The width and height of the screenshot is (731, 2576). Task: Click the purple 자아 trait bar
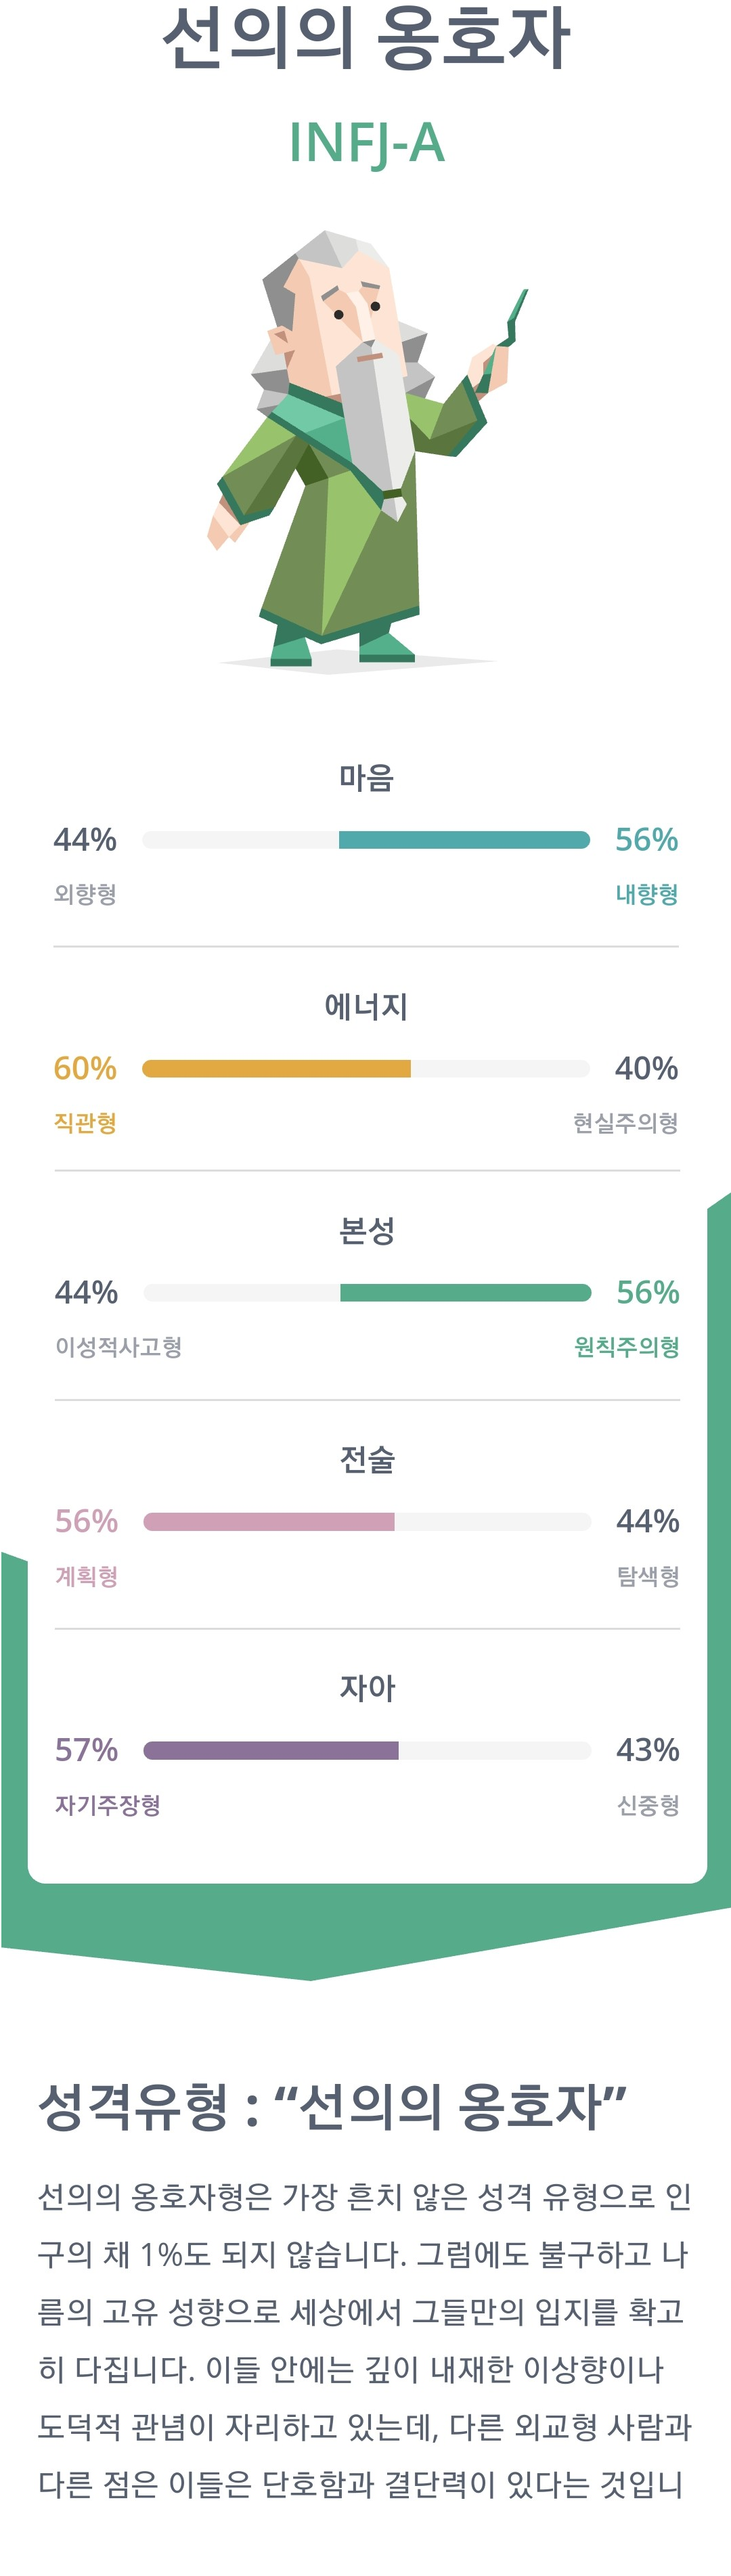click(366, 1750)
